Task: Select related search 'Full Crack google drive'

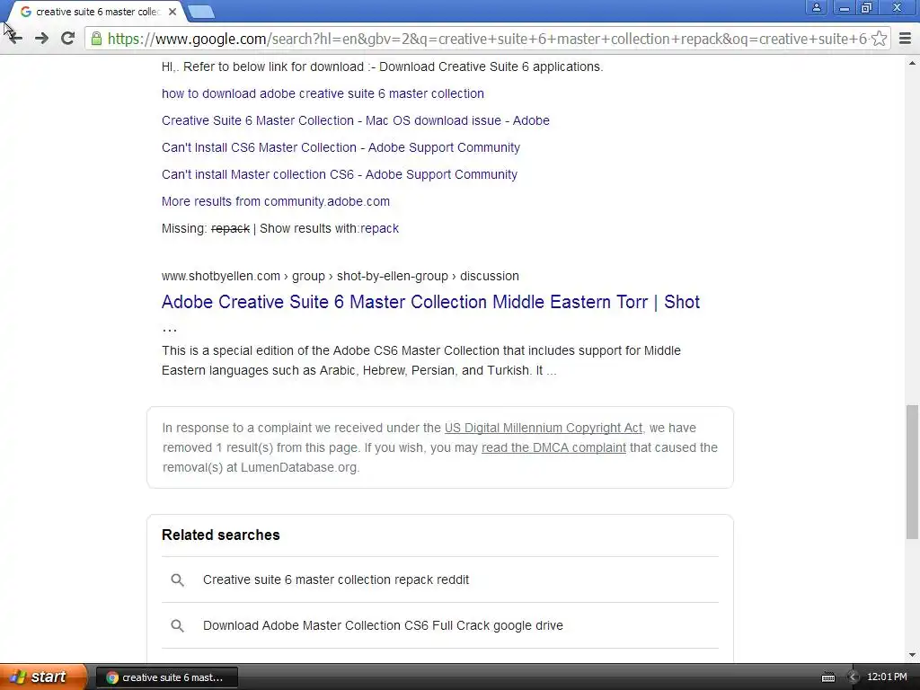Action: pyautogui.click(x=383, y=625)
